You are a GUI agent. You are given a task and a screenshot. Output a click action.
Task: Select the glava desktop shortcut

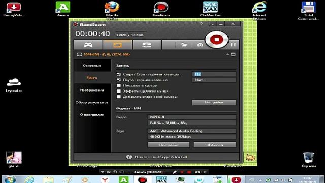pyautogui.click(x=14, y=159)
